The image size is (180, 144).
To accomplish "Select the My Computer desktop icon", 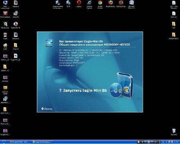I will [x=5, y=5].
